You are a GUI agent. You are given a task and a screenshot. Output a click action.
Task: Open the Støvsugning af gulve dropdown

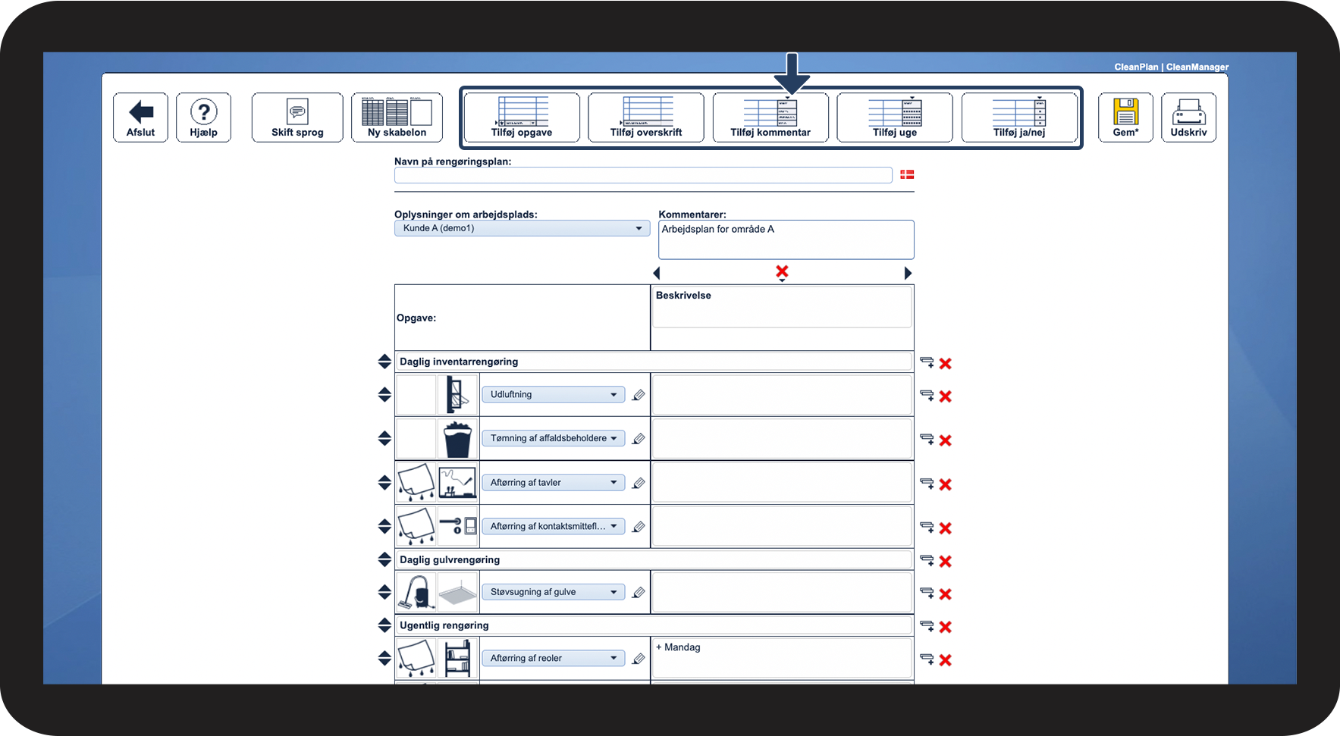click(553, 592)
